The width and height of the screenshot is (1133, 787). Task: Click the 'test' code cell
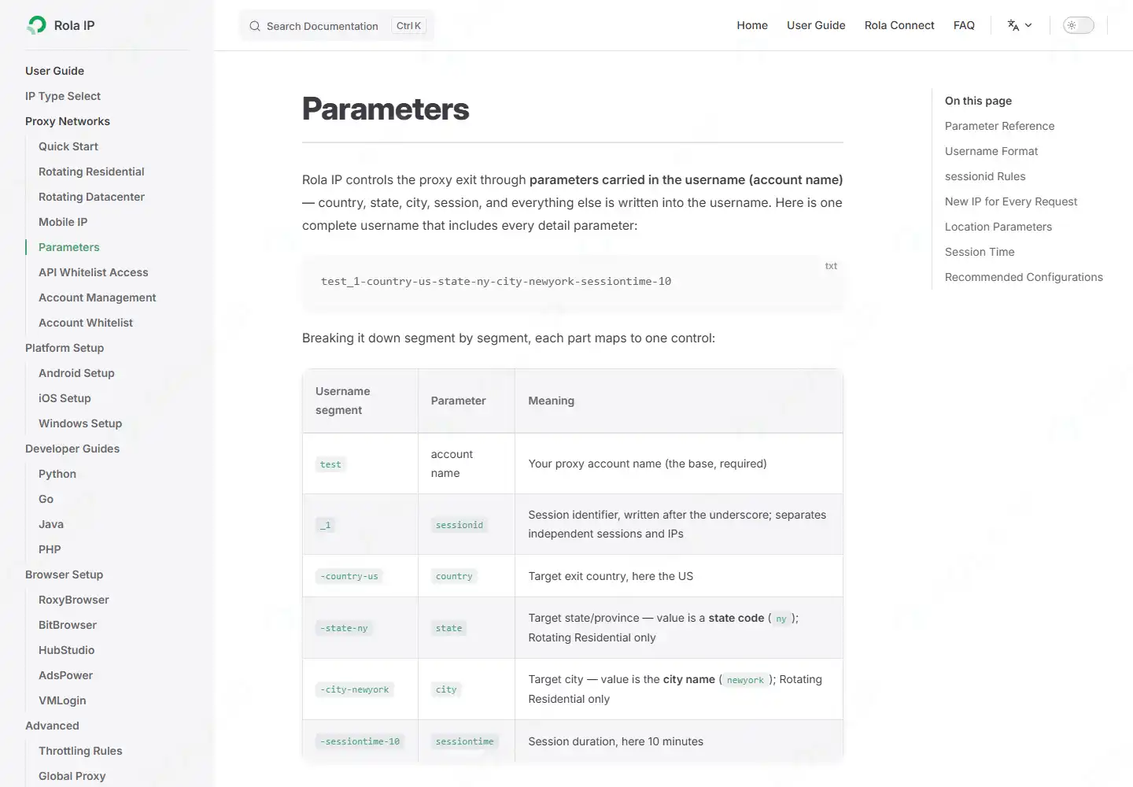pos(330,464)
